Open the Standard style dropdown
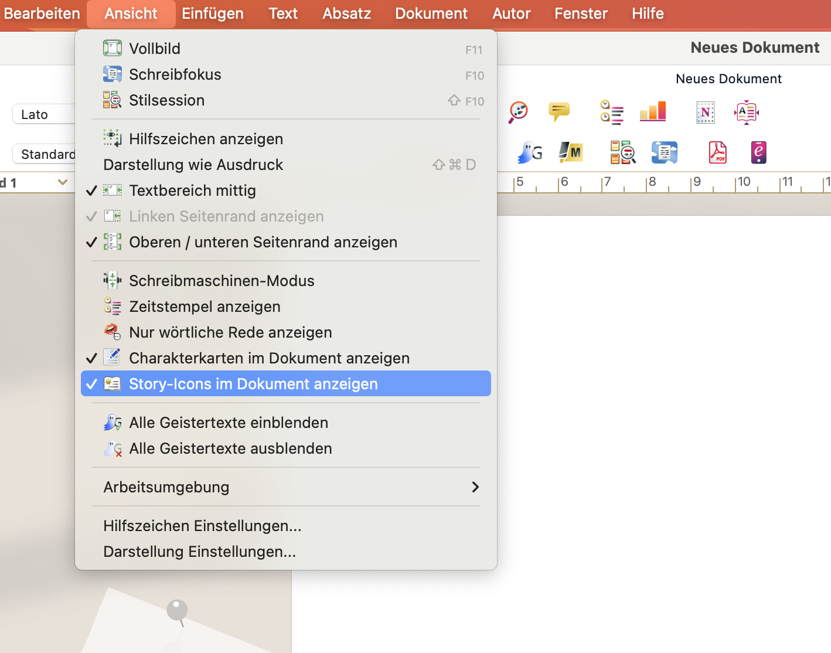The height and width of the screenshot is (653, 831). click(x=44, y=154)
